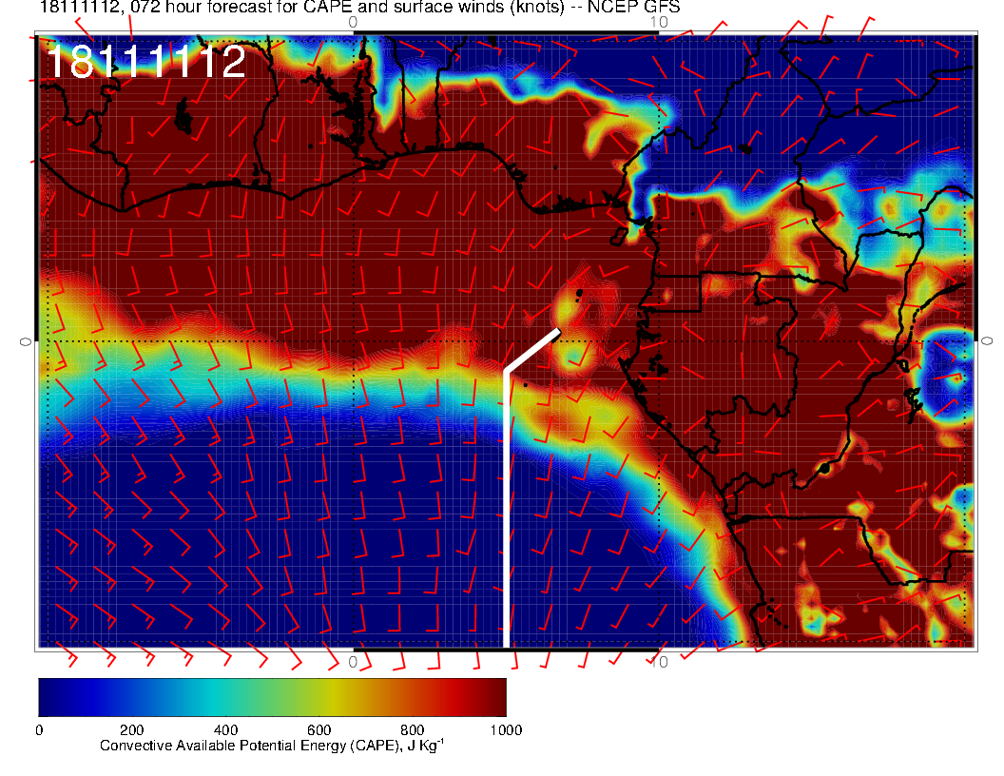1004x776 pixels.
Task: Click the left-side latitude label 0
Action: [x=26, y=340]
